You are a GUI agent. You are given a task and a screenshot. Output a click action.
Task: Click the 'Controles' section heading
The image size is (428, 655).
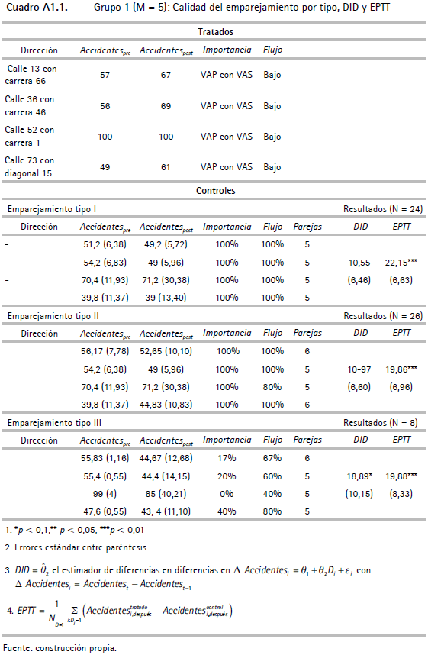(215, 191)
